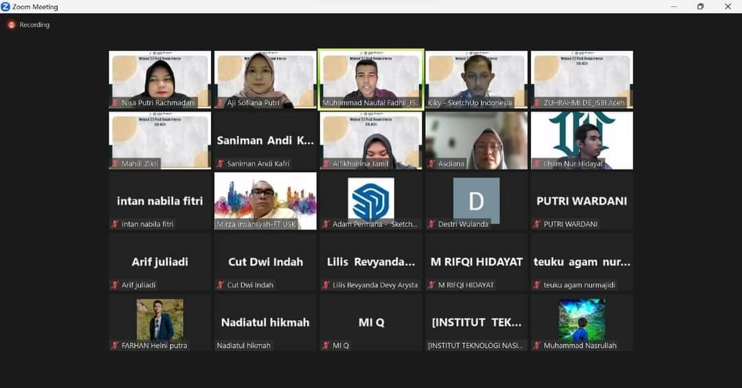Click the red Recording indicator icon
Viewport: 742px width, 388px height.
(11, 25)
